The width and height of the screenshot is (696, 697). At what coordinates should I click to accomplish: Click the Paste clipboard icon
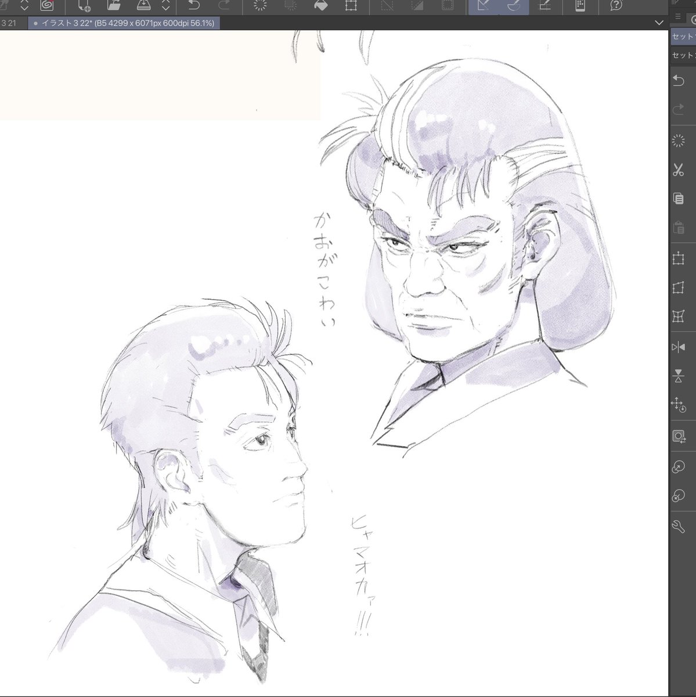pos(678,228)
